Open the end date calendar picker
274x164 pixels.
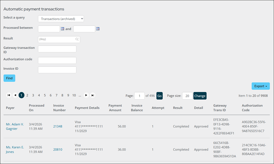(x=98, y=29)
